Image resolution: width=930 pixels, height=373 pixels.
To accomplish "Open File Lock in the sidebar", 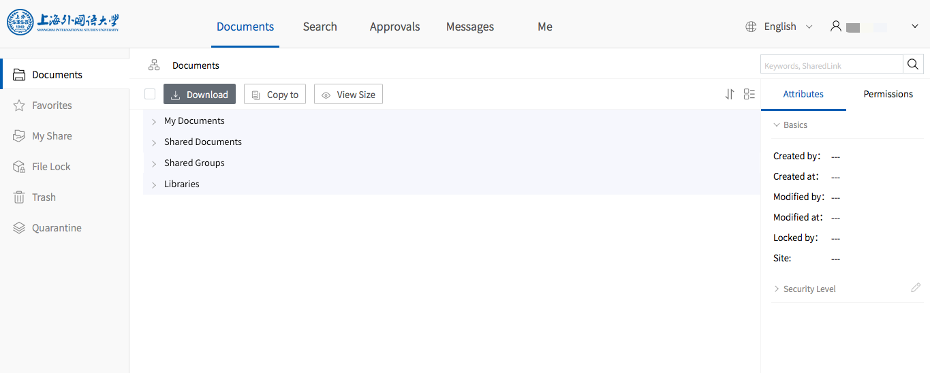I will coord(51,167).
